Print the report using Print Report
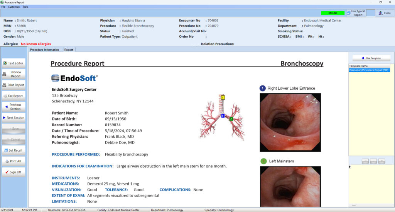This screenshot has width=395, height=212. pos(14,85)
